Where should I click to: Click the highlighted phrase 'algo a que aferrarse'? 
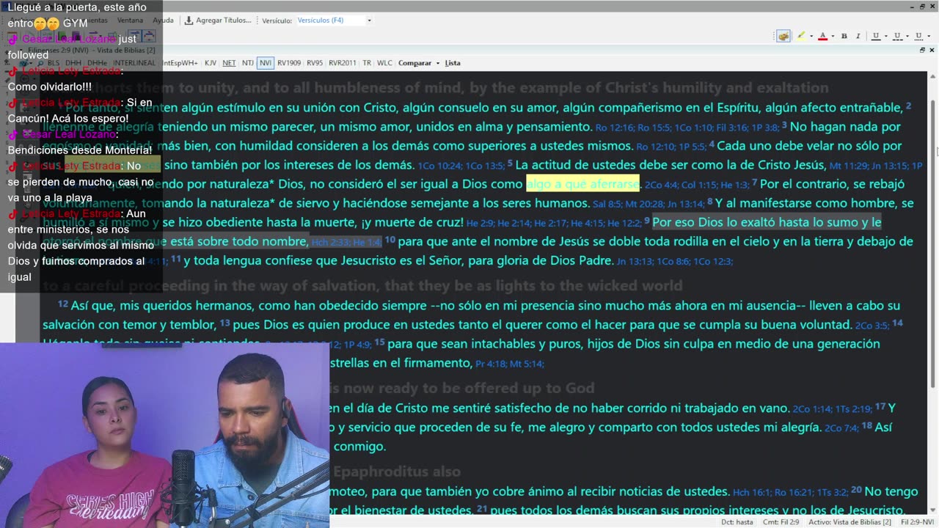[x=582, y=183]
